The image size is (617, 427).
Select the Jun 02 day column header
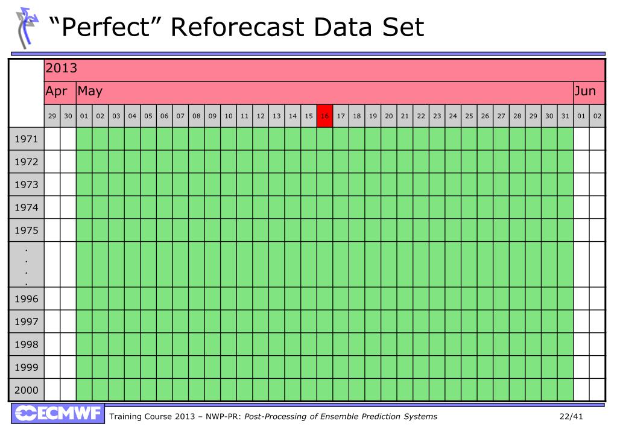[x=597, y=116]
